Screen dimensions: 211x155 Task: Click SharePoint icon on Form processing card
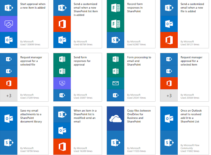(115, 95)
